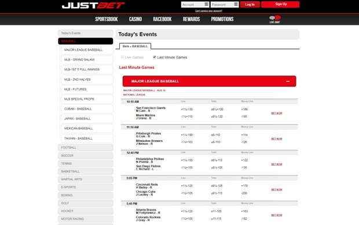
Task: Open Major League Baseball in sidebar
Action: (87, 50)
